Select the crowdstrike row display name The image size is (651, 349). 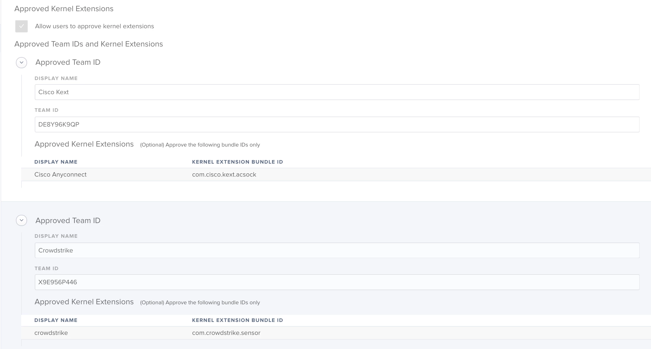pos(51,333)
